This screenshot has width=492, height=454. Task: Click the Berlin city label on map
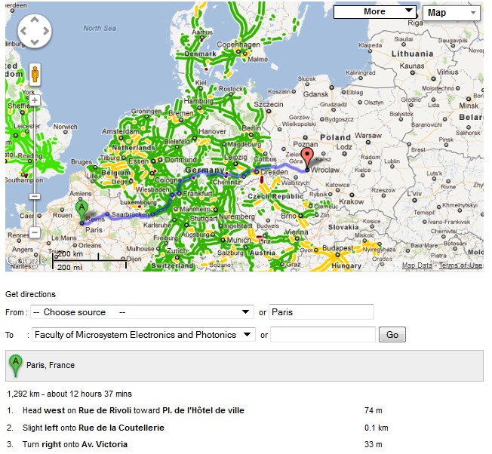[251, 128]
